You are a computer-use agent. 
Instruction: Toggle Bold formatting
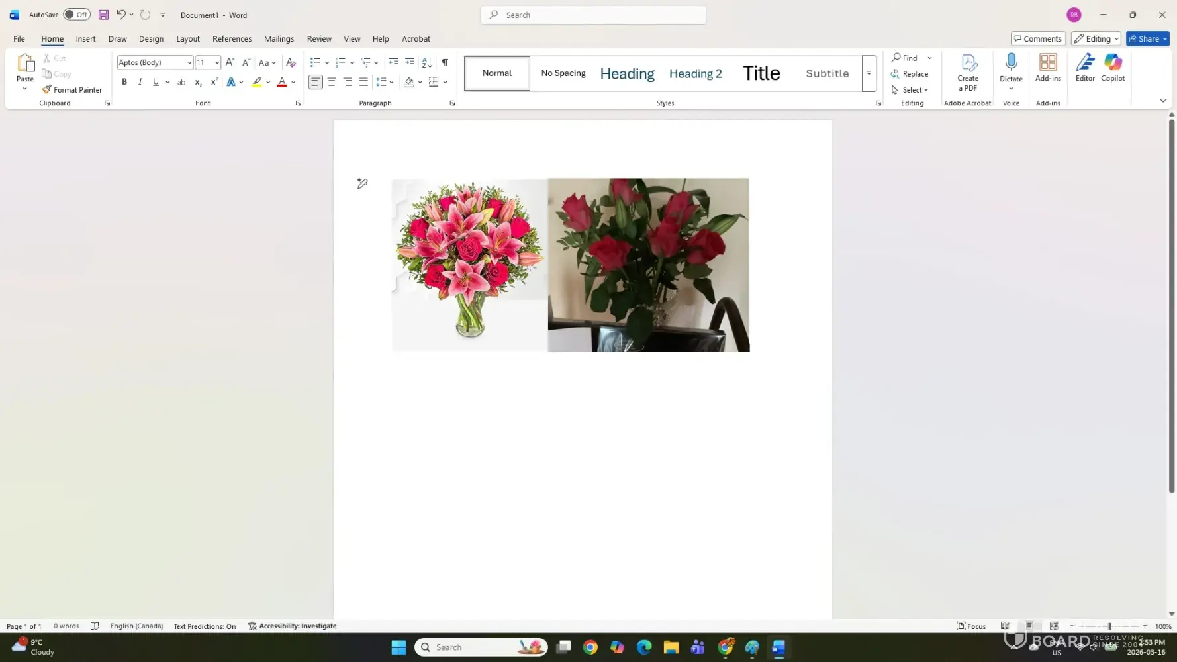124,82
